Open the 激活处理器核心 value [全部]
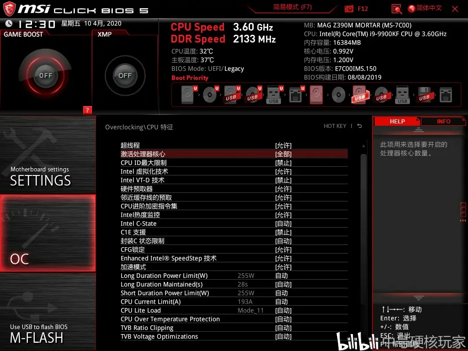Viewport: 468px width, 351px height. [x=283, y=154]
